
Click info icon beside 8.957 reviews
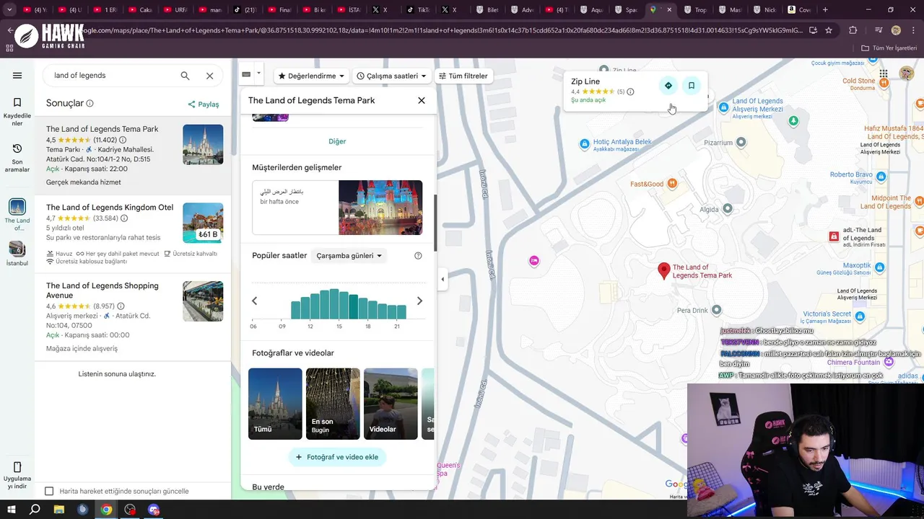(121, 306)
